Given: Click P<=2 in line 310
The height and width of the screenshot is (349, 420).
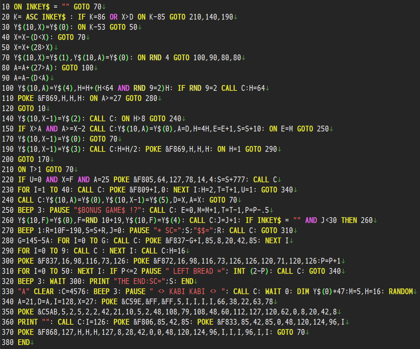Looking at the screenshot, I should coord(129,271).
